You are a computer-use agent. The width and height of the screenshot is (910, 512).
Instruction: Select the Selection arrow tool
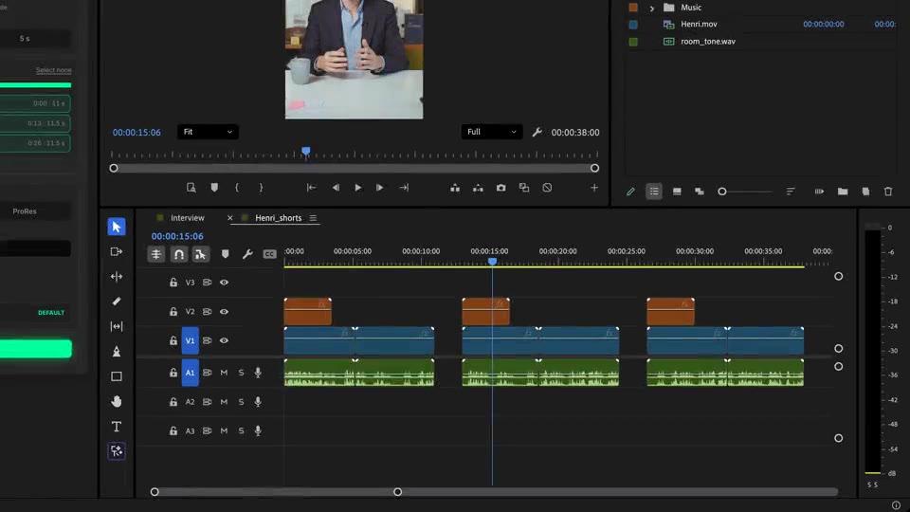tap(116, 227)
